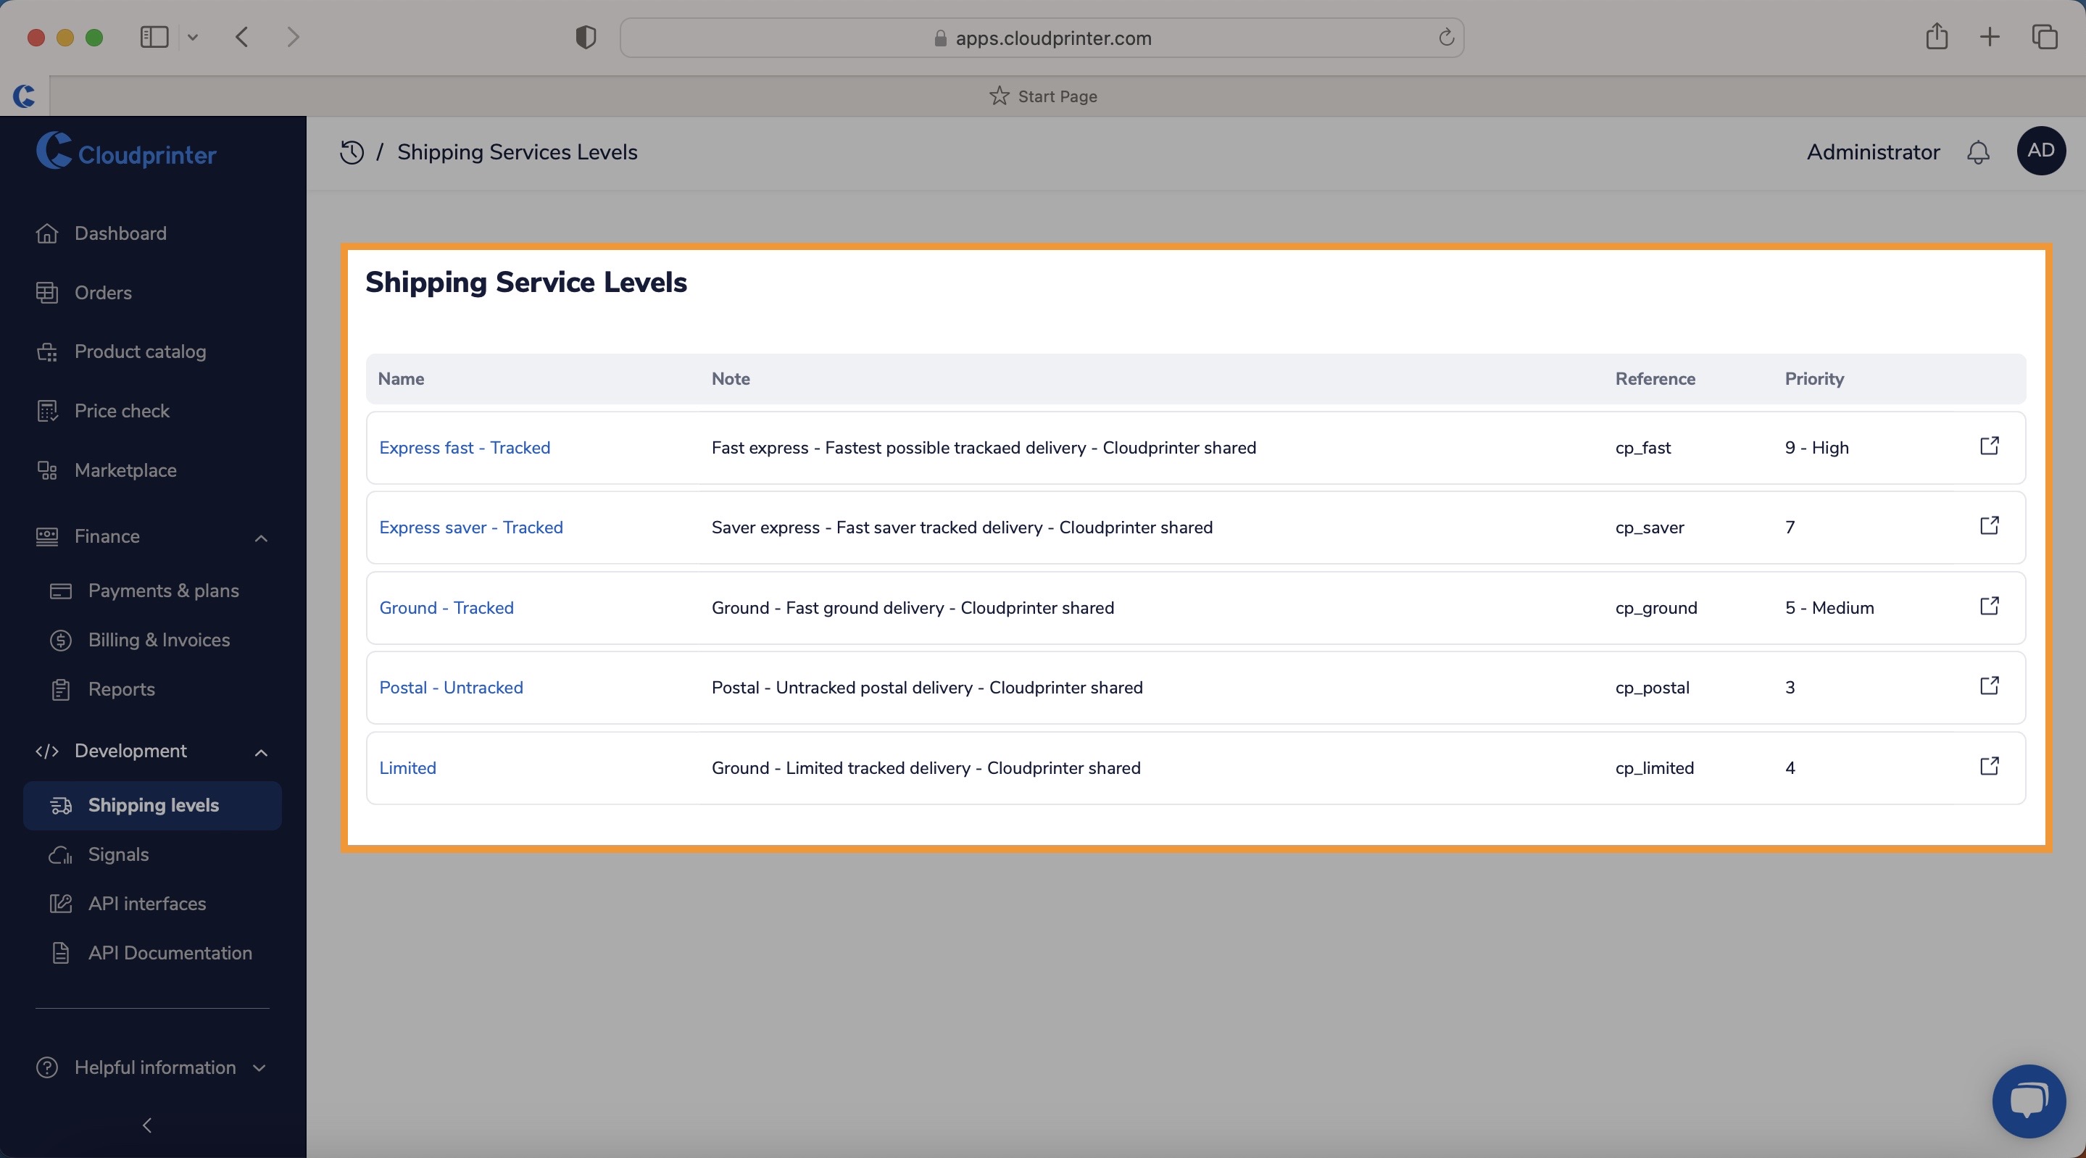Open Product catalog via its sidebar icon
This screenshot has width=2086, height=1158.
click(x=47, y=351)
